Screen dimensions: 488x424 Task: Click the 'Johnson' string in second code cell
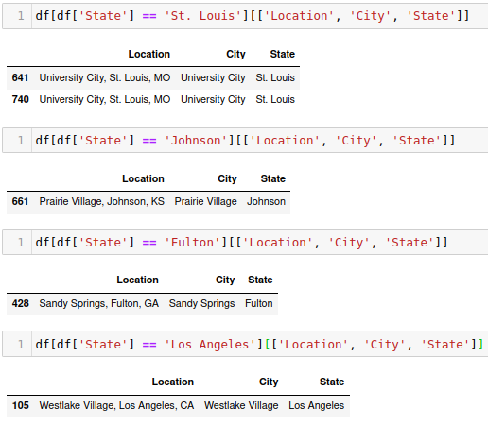click(196, 141)
